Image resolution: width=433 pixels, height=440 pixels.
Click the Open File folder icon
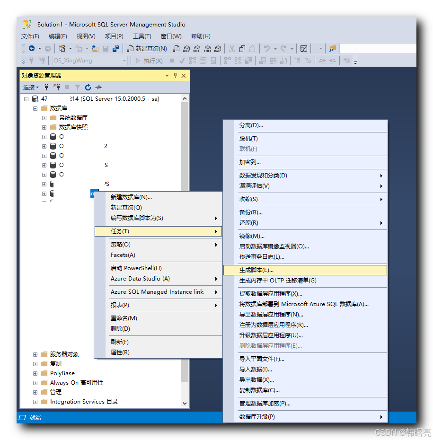[95, 49]
